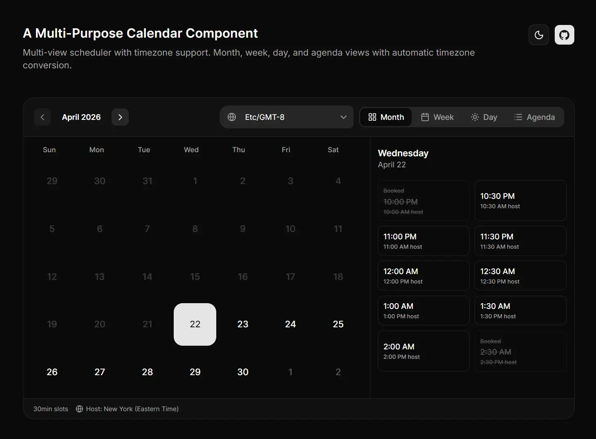The height and width of the screenshot is (439, 596).
Task: Click the grid icon next to Month
Action: pos(372,117)
